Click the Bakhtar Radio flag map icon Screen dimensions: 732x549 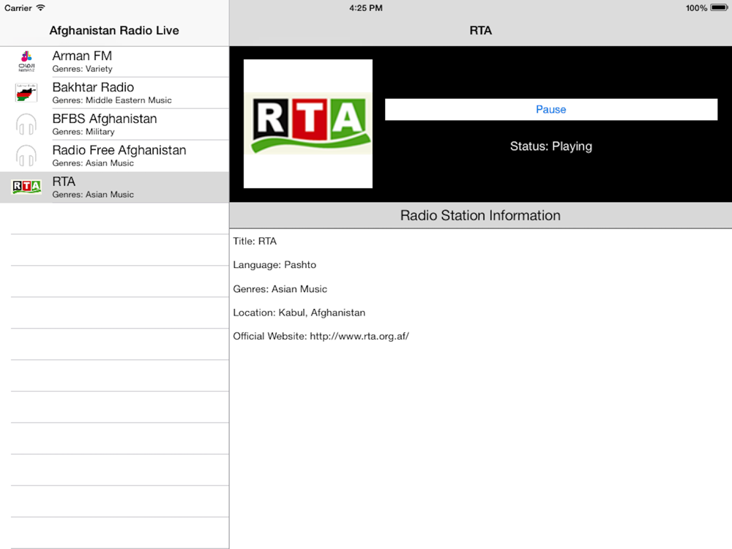point(26,93)
